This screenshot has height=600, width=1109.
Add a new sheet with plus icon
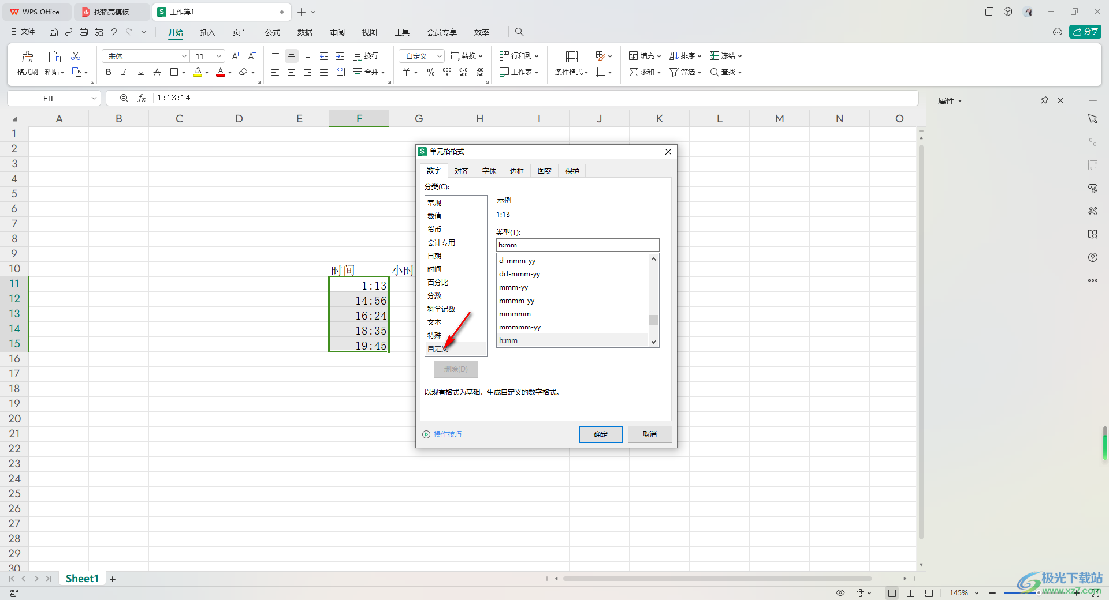(x=113, y=579)
